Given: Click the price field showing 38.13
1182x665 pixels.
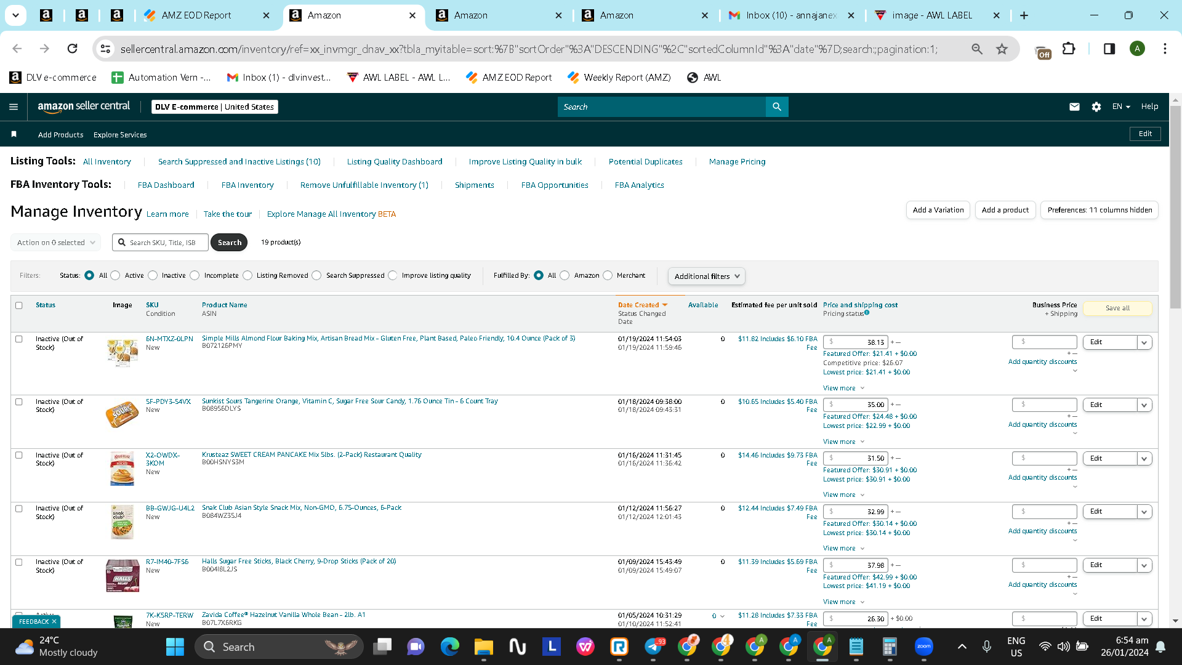Looking at the screenshot, I should click(x=856, y=342).
